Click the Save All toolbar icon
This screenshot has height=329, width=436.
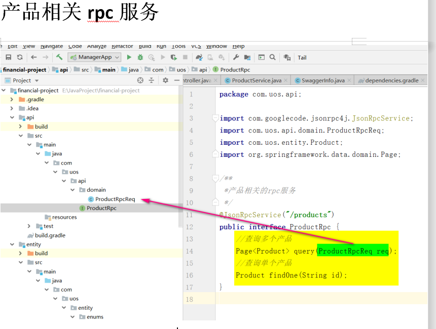click(8, 58)
